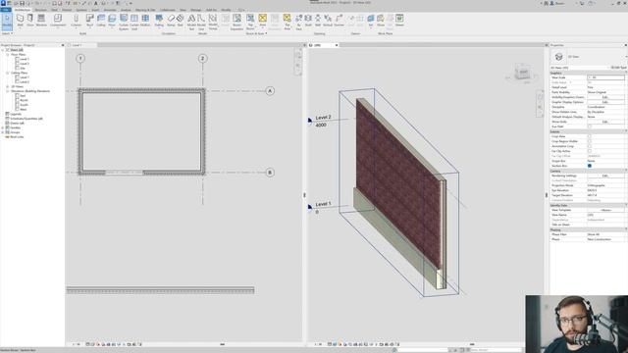
Task: Select the Railing tool
Action: (x=159, y=21)
